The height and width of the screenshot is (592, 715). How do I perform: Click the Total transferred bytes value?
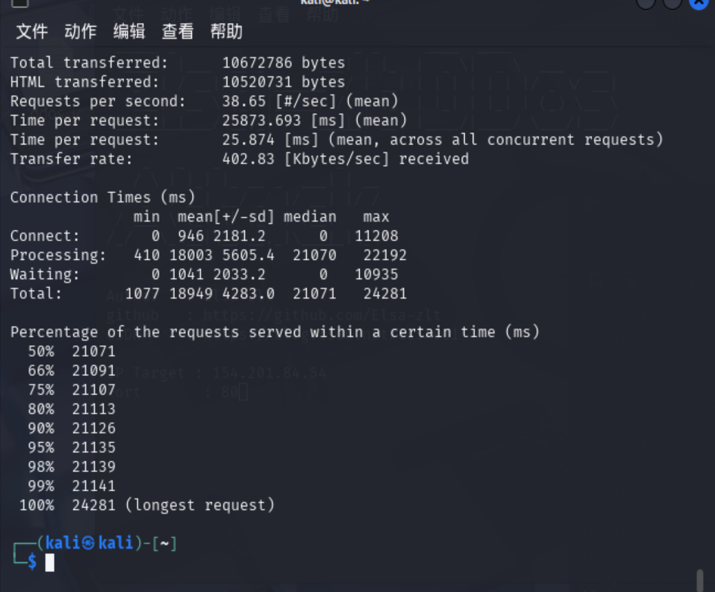[257, 63]
